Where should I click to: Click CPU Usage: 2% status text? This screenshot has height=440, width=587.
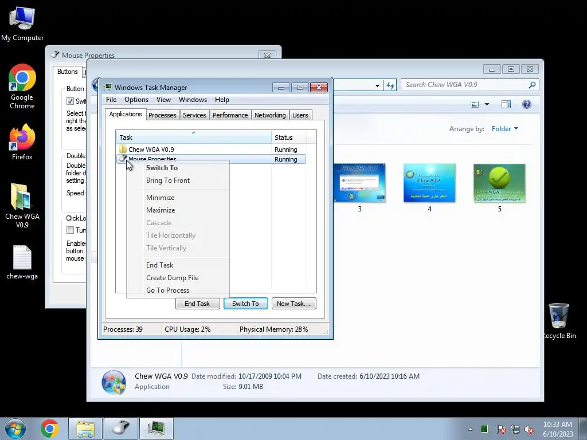coord(187,329)
